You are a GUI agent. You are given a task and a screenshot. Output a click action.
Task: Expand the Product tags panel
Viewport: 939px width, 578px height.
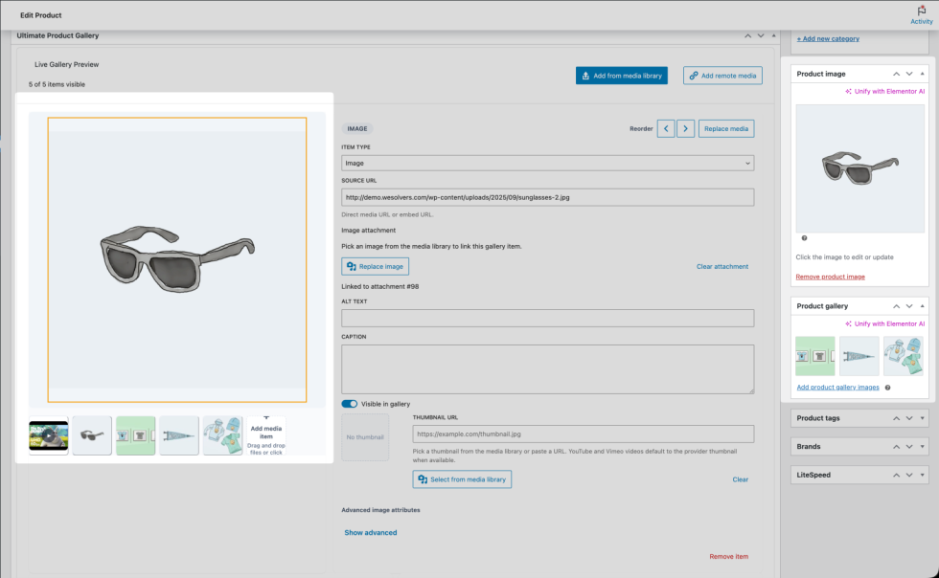point(922,418)
